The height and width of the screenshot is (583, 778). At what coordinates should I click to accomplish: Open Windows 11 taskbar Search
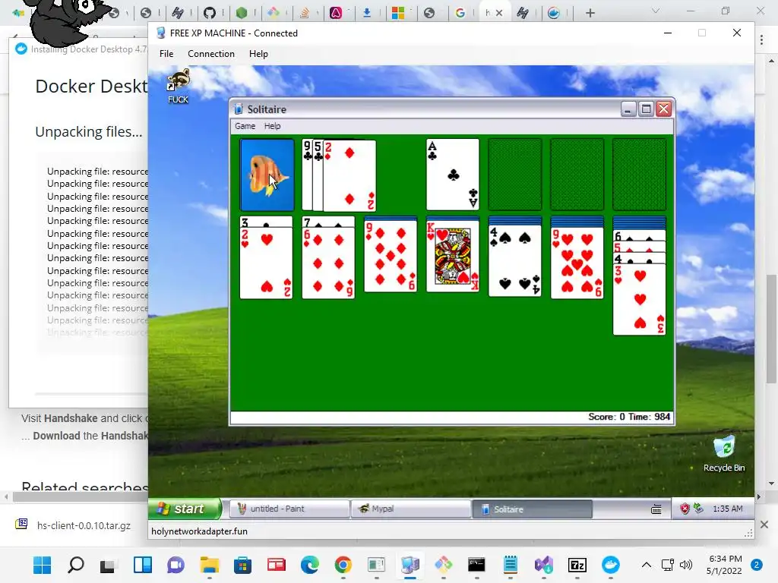[x=75, y=565]
